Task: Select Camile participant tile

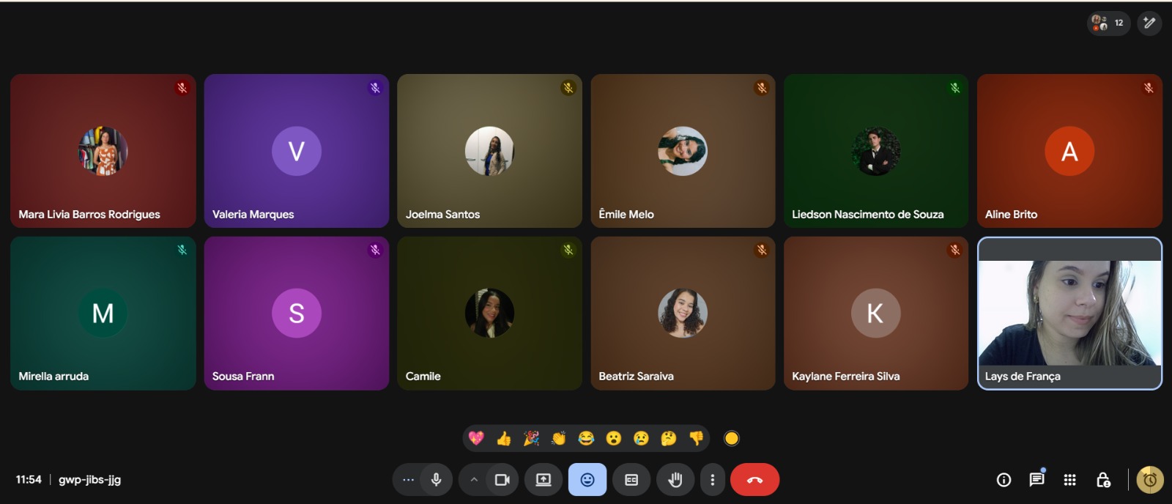Action: 489,314
